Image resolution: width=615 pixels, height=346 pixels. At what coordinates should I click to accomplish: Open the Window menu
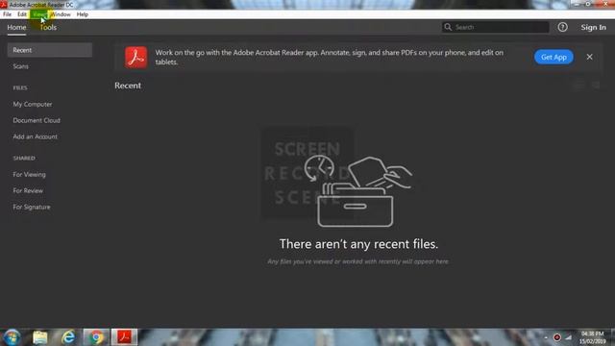pyautogui.click(x=61, y=14)
